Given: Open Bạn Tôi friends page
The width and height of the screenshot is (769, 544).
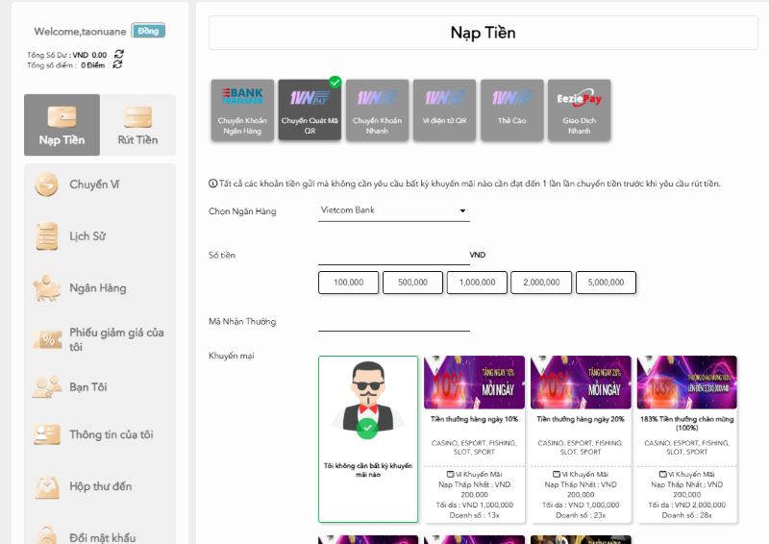Looking at the screenshot, I should [87, 386].
